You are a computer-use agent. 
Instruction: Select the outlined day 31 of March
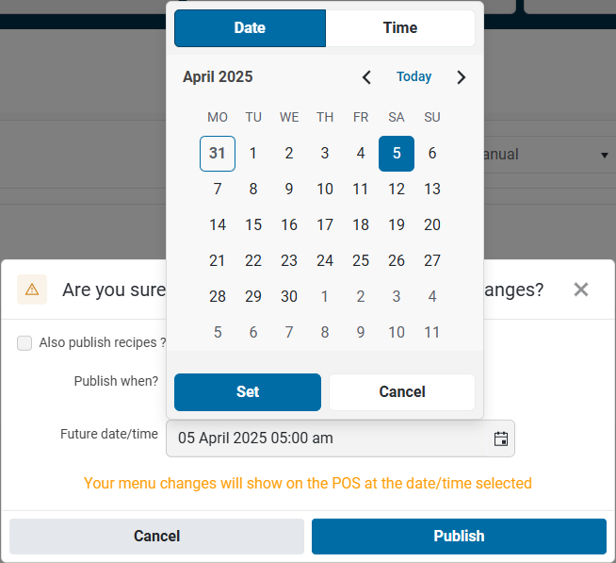click(218, 154)
